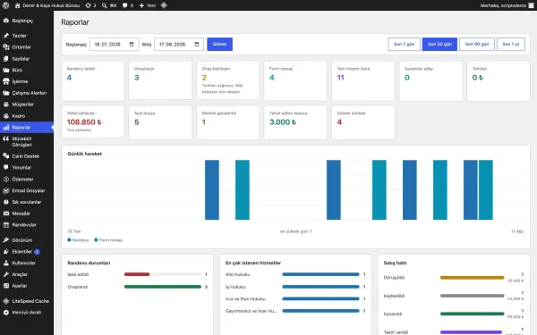Click the user avatar next to scriptdemo
537x335 pixels.
pos(531,5)
